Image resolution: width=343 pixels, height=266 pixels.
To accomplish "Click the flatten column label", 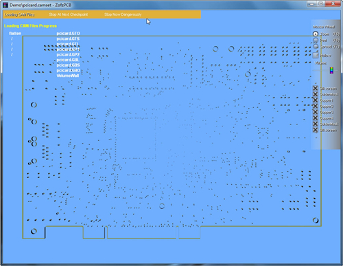I will click(15, 34).
